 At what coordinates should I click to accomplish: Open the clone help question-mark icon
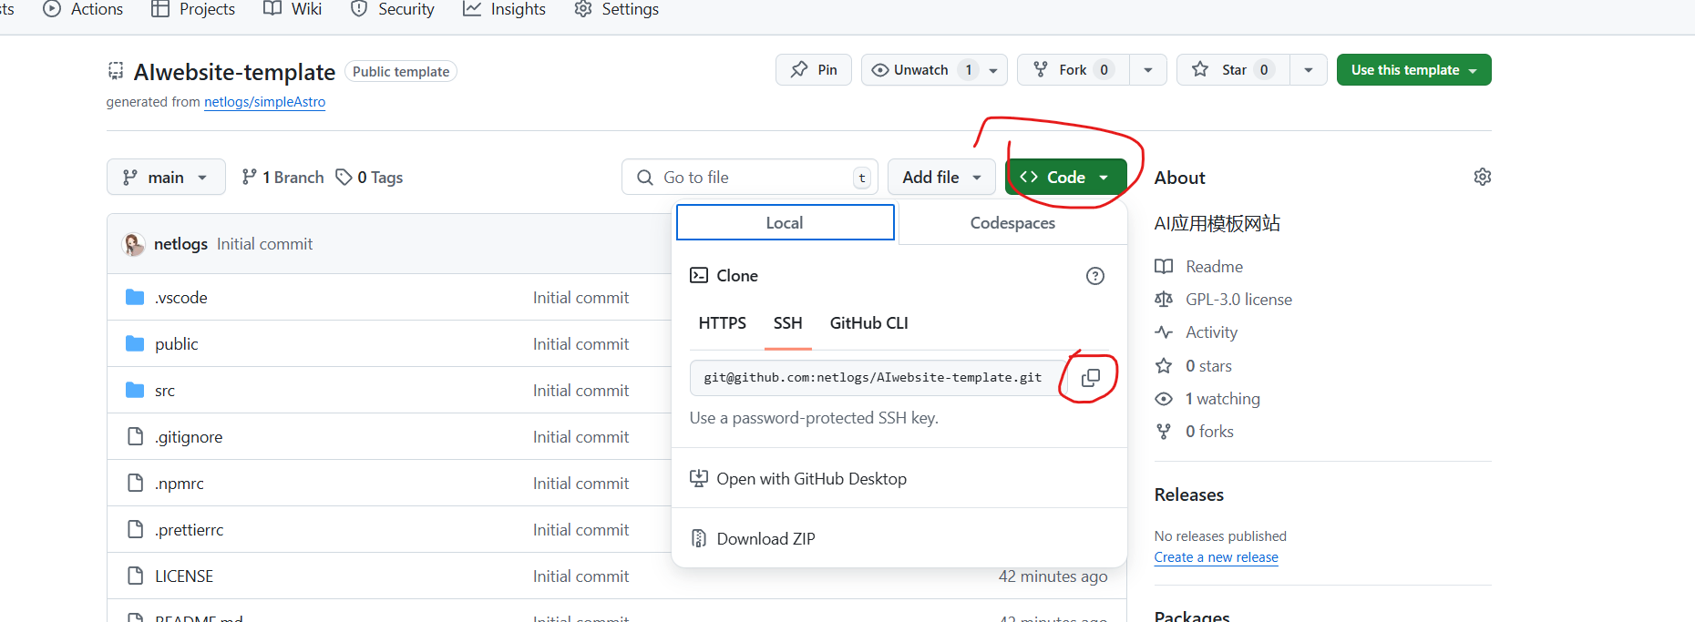1095,276
